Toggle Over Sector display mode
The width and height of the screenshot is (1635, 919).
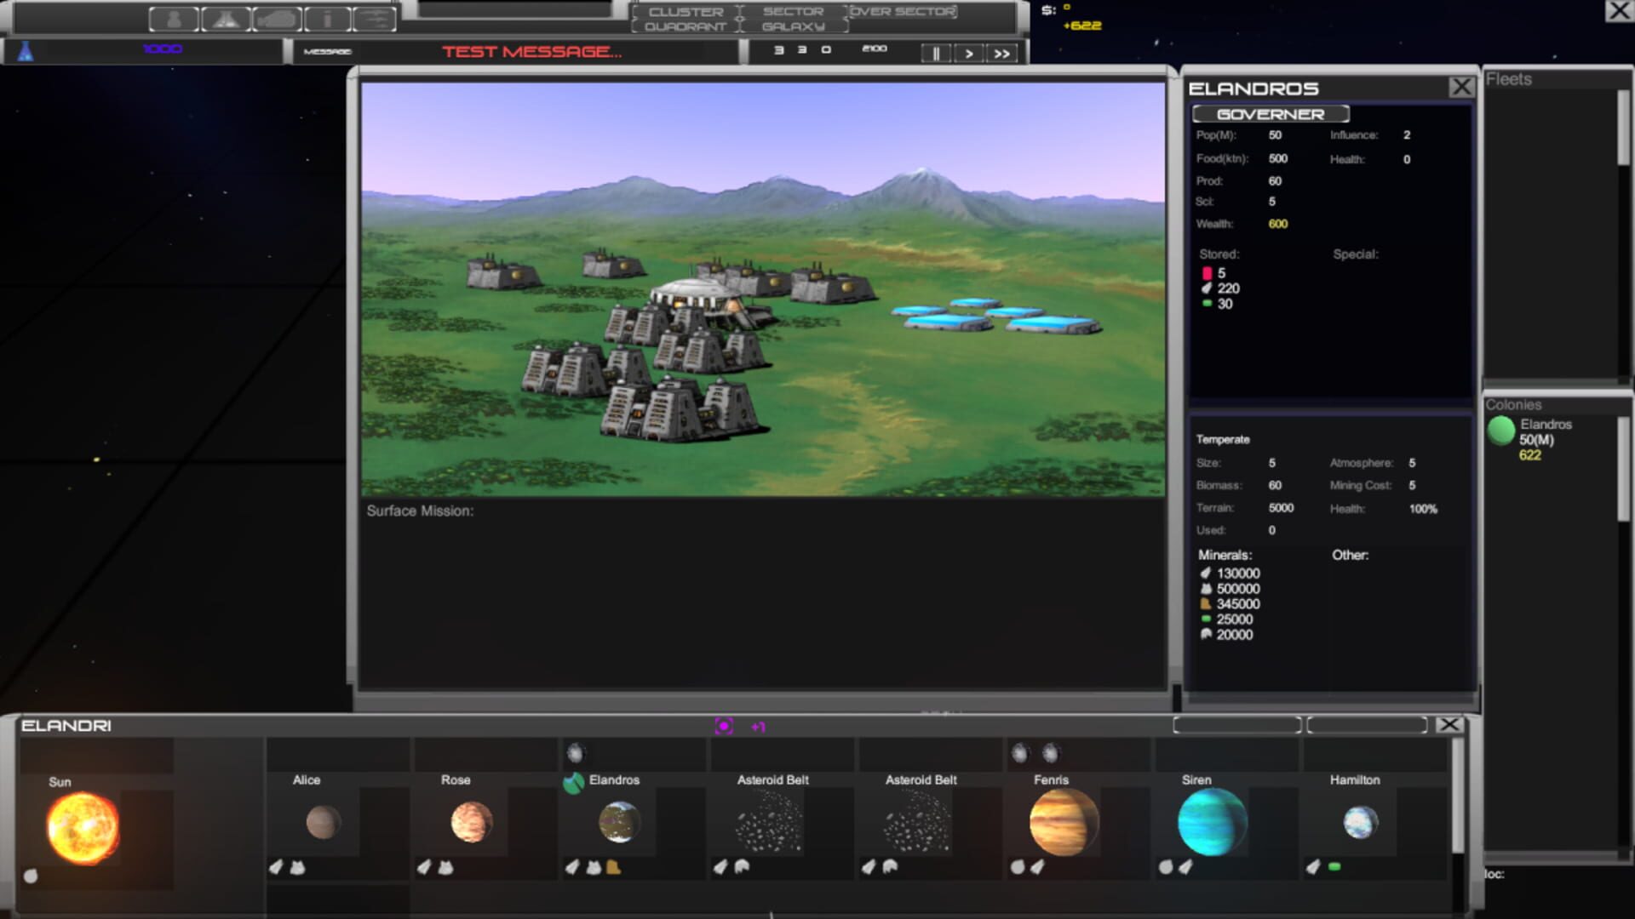(901, 11)
